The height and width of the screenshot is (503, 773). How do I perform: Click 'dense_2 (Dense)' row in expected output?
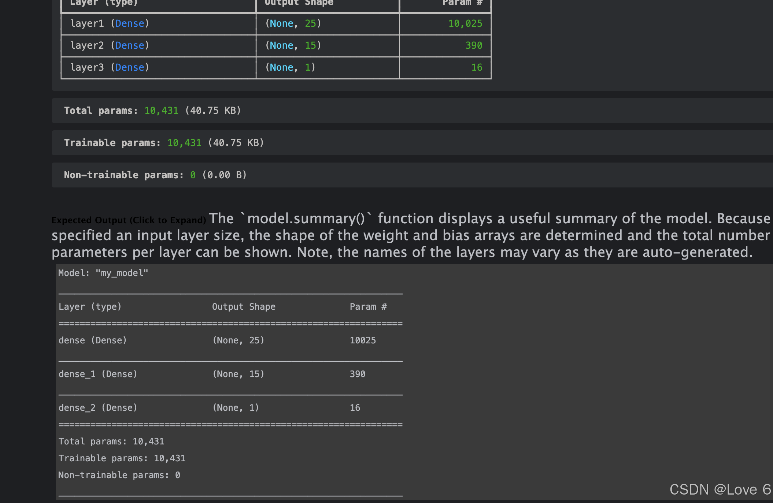point(98,408)
